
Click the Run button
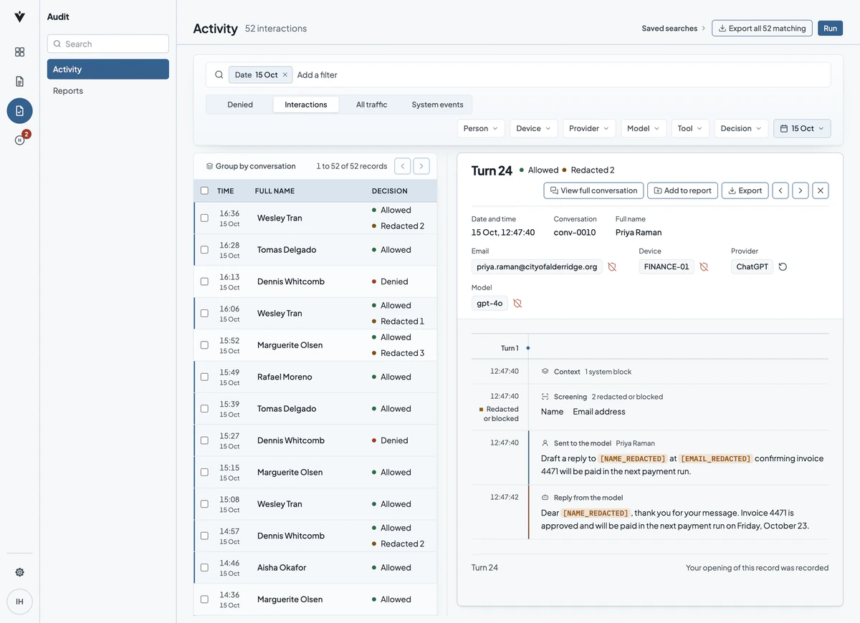tap(830, 29)
